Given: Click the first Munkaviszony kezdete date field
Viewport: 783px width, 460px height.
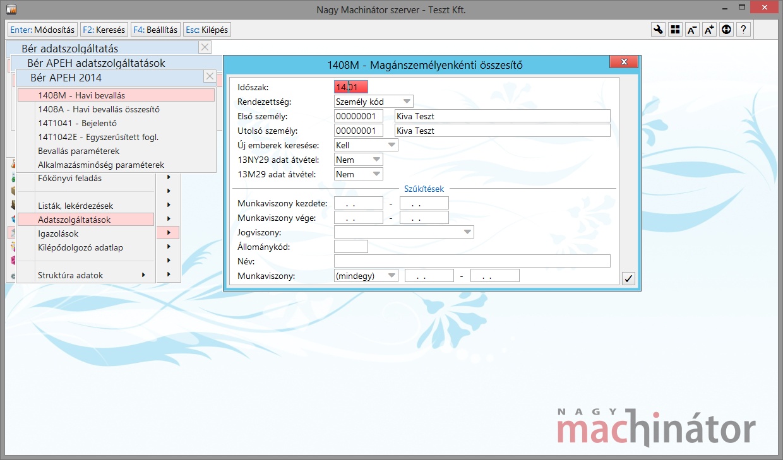Looking at the screenshot, I should tap(359, 203).
